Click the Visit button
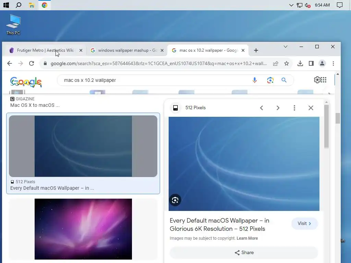This screenshot has height=263, width=351. (304, 223)
